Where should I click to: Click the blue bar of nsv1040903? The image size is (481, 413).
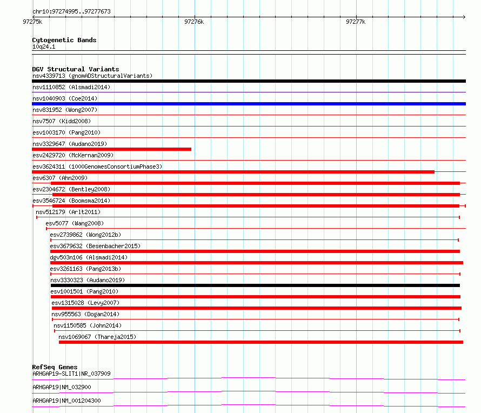pos(249,104)
